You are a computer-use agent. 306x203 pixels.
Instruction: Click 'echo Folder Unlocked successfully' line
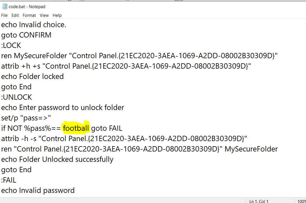coord(57,159)
